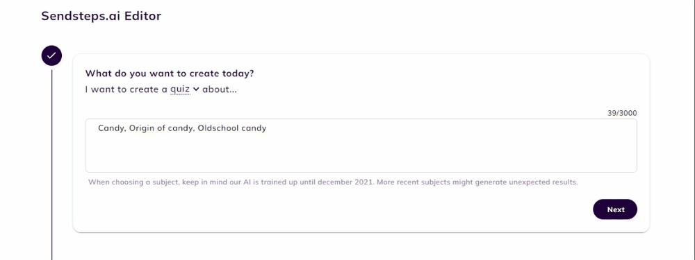The image size is (695, 260).
Task: Select the What do you want to create today heading
Action: tap(170, 73)
